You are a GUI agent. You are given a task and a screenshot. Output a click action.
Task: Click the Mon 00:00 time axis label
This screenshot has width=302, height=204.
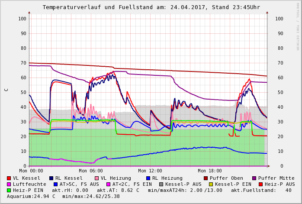(31, 171)
